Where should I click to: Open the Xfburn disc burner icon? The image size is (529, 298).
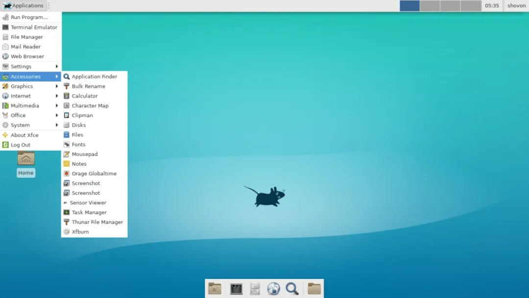point(67,232)
